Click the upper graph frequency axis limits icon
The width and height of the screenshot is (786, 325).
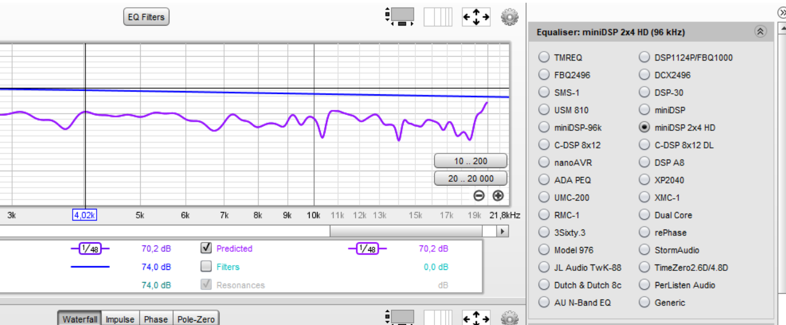click(438, 17)
